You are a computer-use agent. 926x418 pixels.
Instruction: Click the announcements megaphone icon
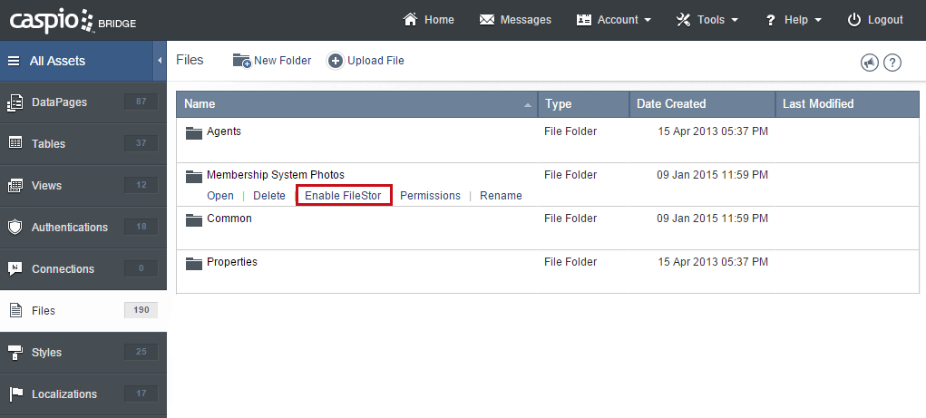[870, 63]
